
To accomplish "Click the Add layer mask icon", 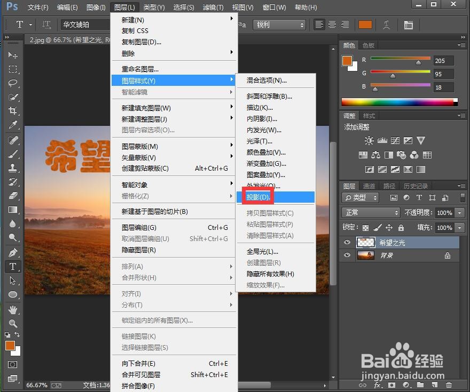I will pyautogui.click(x=392, y=385).
